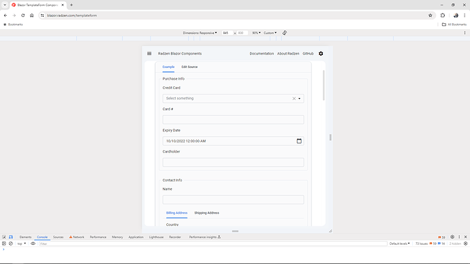Select the inspect element picker icon
The height and width of the screenshot is (264, 470).
[4, 237]
